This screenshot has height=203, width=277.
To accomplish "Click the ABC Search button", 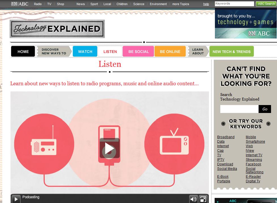I will pos(266,4).
